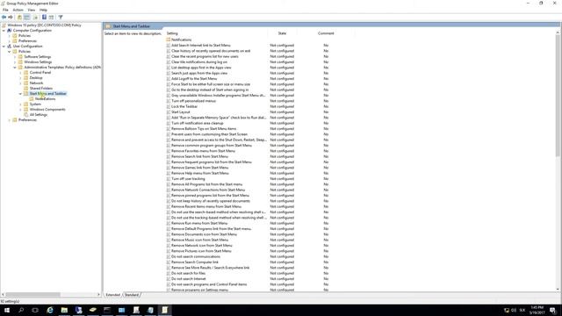Switch to the Standard tab
This screenshot has width=562, height=316.
click(132, 295)
